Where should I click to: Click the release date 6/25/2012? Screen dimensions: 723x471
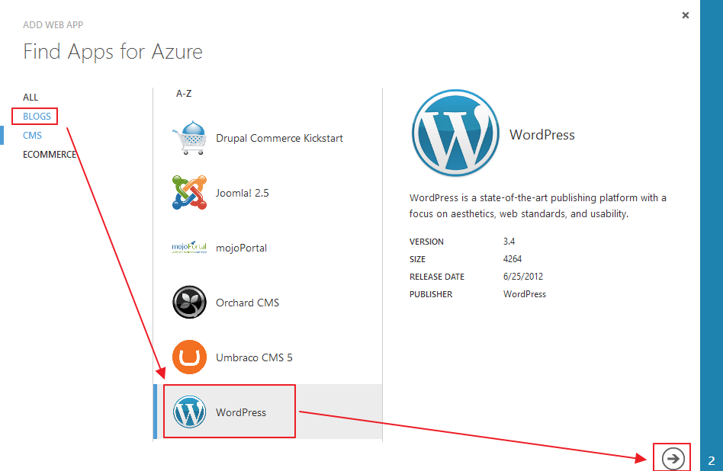[523, 277]
